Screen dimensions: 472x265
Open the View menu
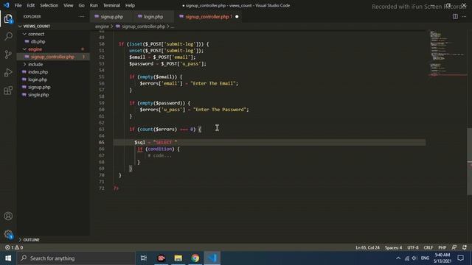pyautogui.click(x=69, y=5)
